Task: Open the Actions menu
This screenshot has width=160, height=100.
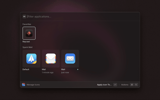Action: click(x=125, y=85)
